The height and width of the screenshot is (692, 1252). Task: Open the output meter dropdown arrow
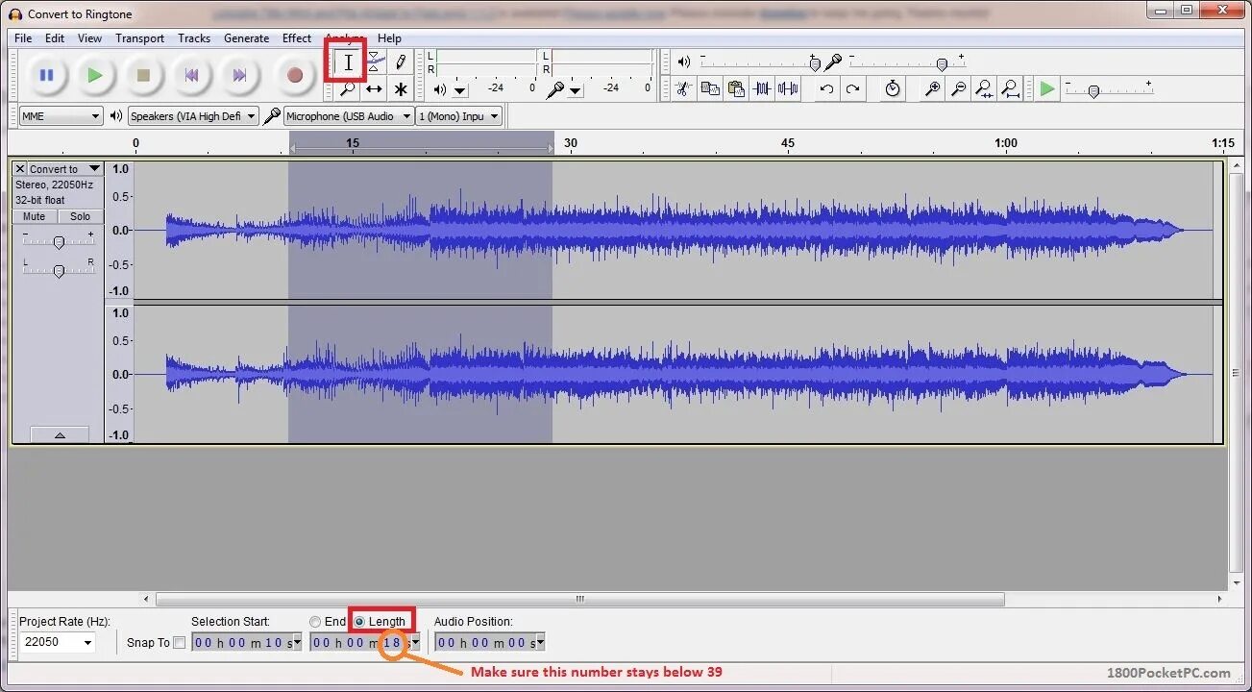coord(459,90)
